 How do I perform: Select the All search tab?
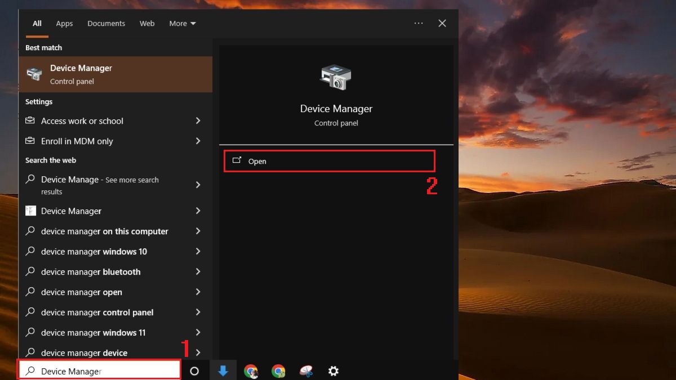tap(37, 24)
